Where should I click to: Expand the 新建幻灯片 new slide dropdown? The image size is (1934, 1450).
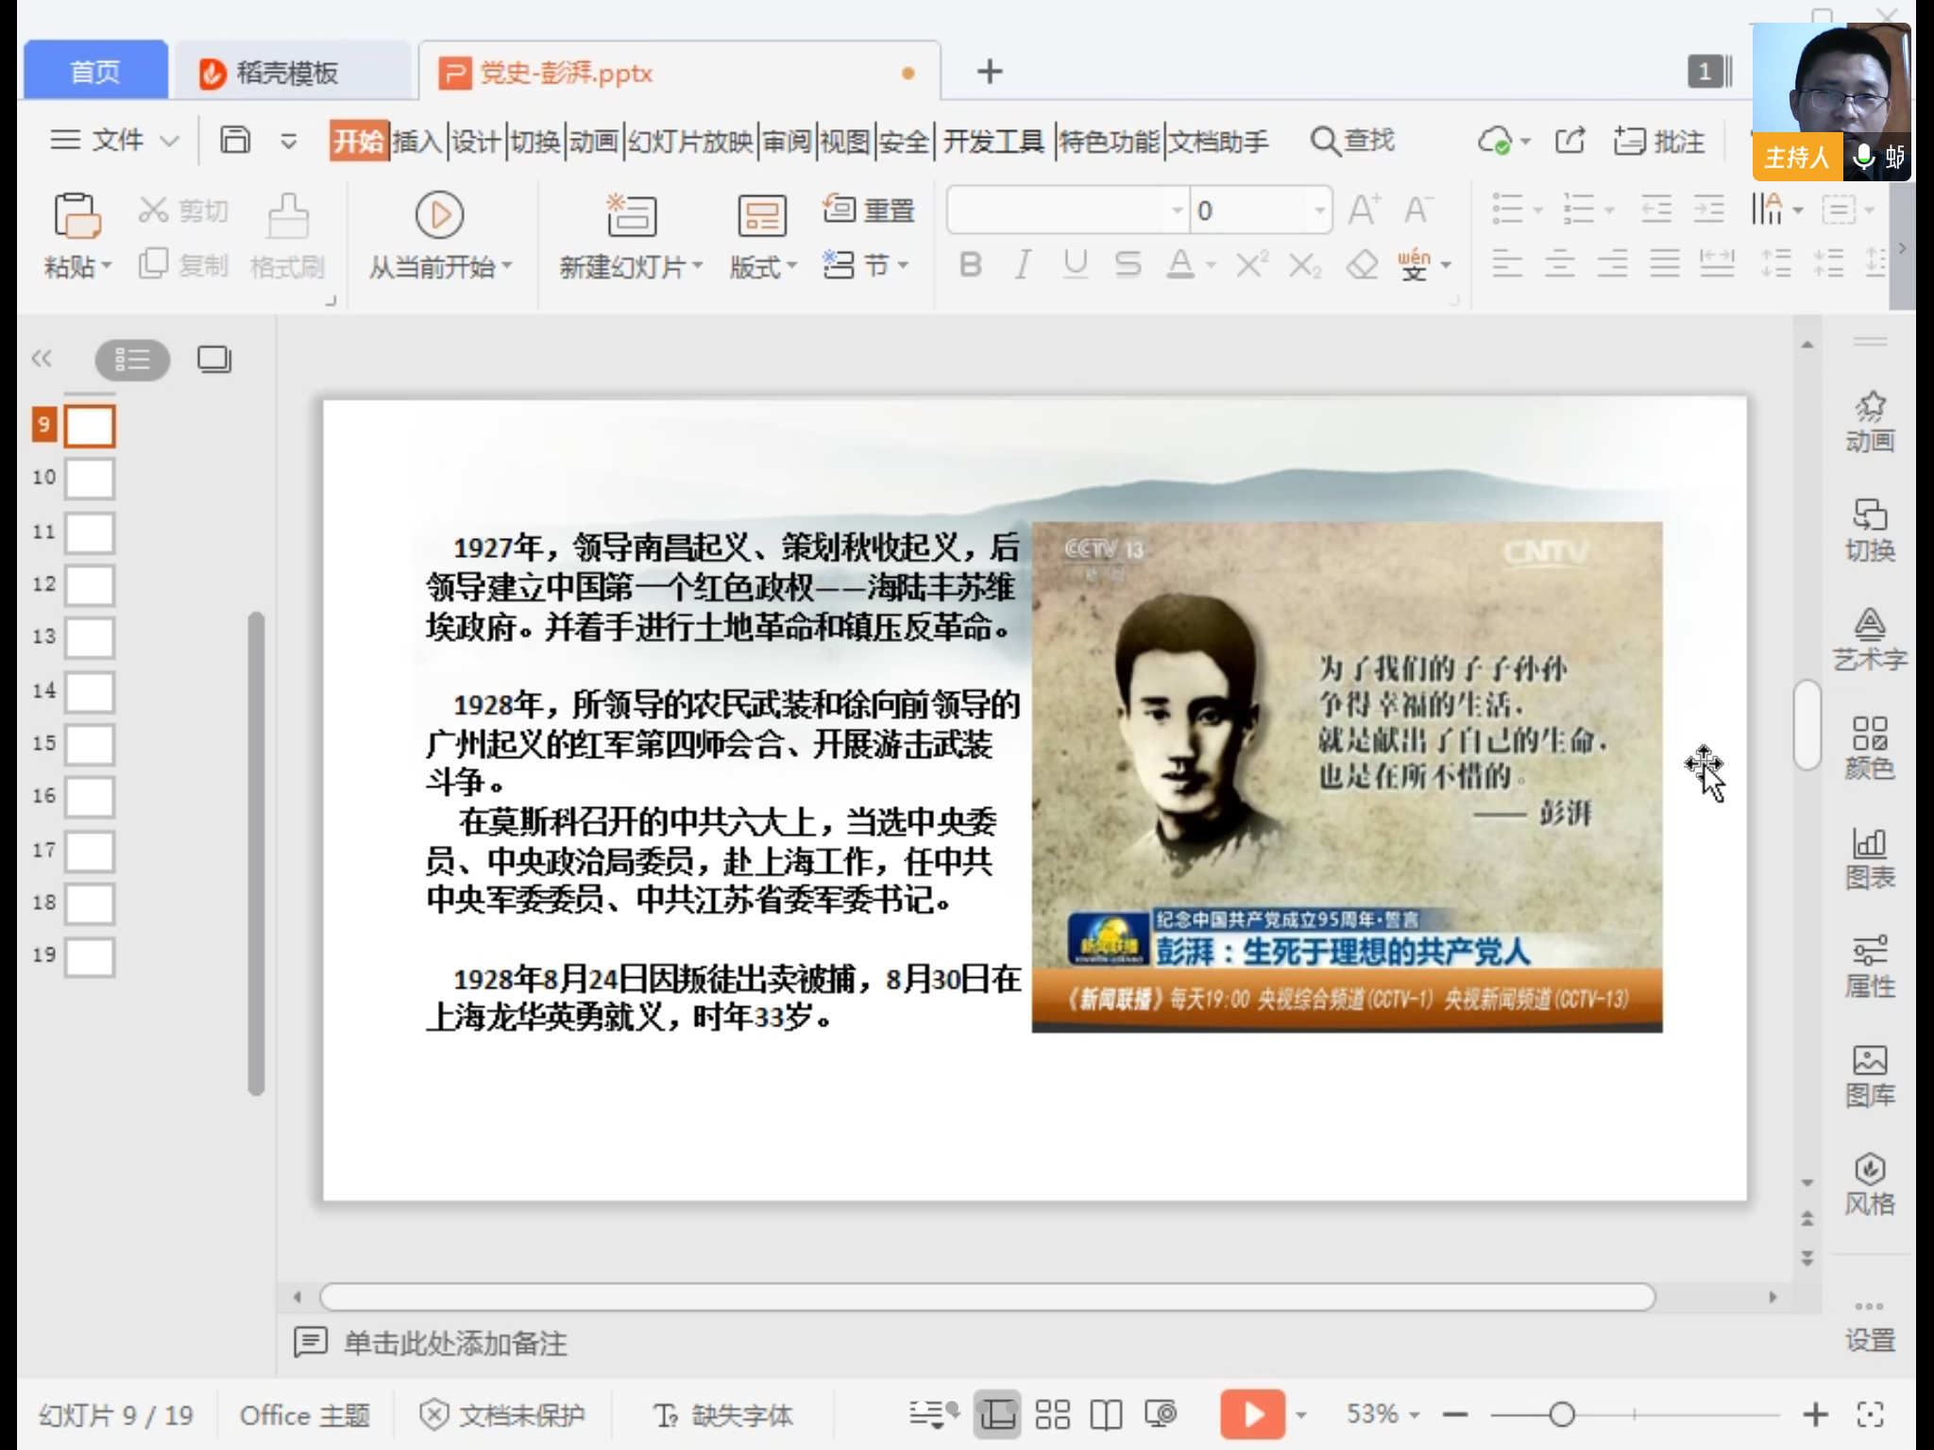tap(698, 267)
